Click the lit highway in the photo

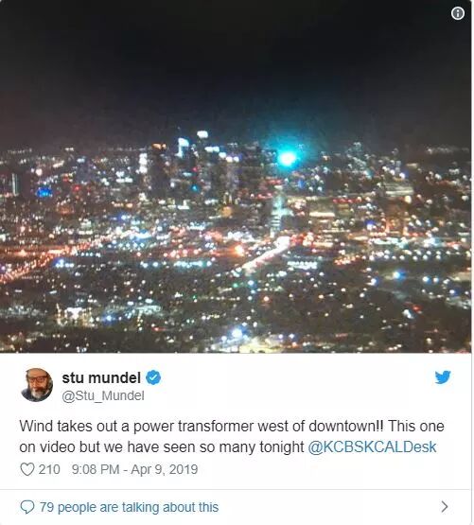pos(266,255)
